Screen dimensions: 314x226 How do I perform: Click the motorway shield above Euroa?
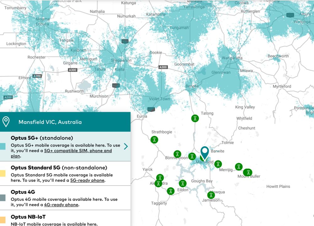(x=151, y=109)
